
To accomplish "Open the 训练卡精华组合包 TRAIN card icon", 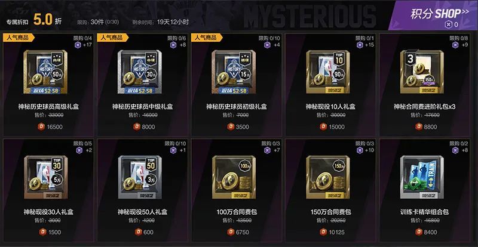I will pos(422,177).
